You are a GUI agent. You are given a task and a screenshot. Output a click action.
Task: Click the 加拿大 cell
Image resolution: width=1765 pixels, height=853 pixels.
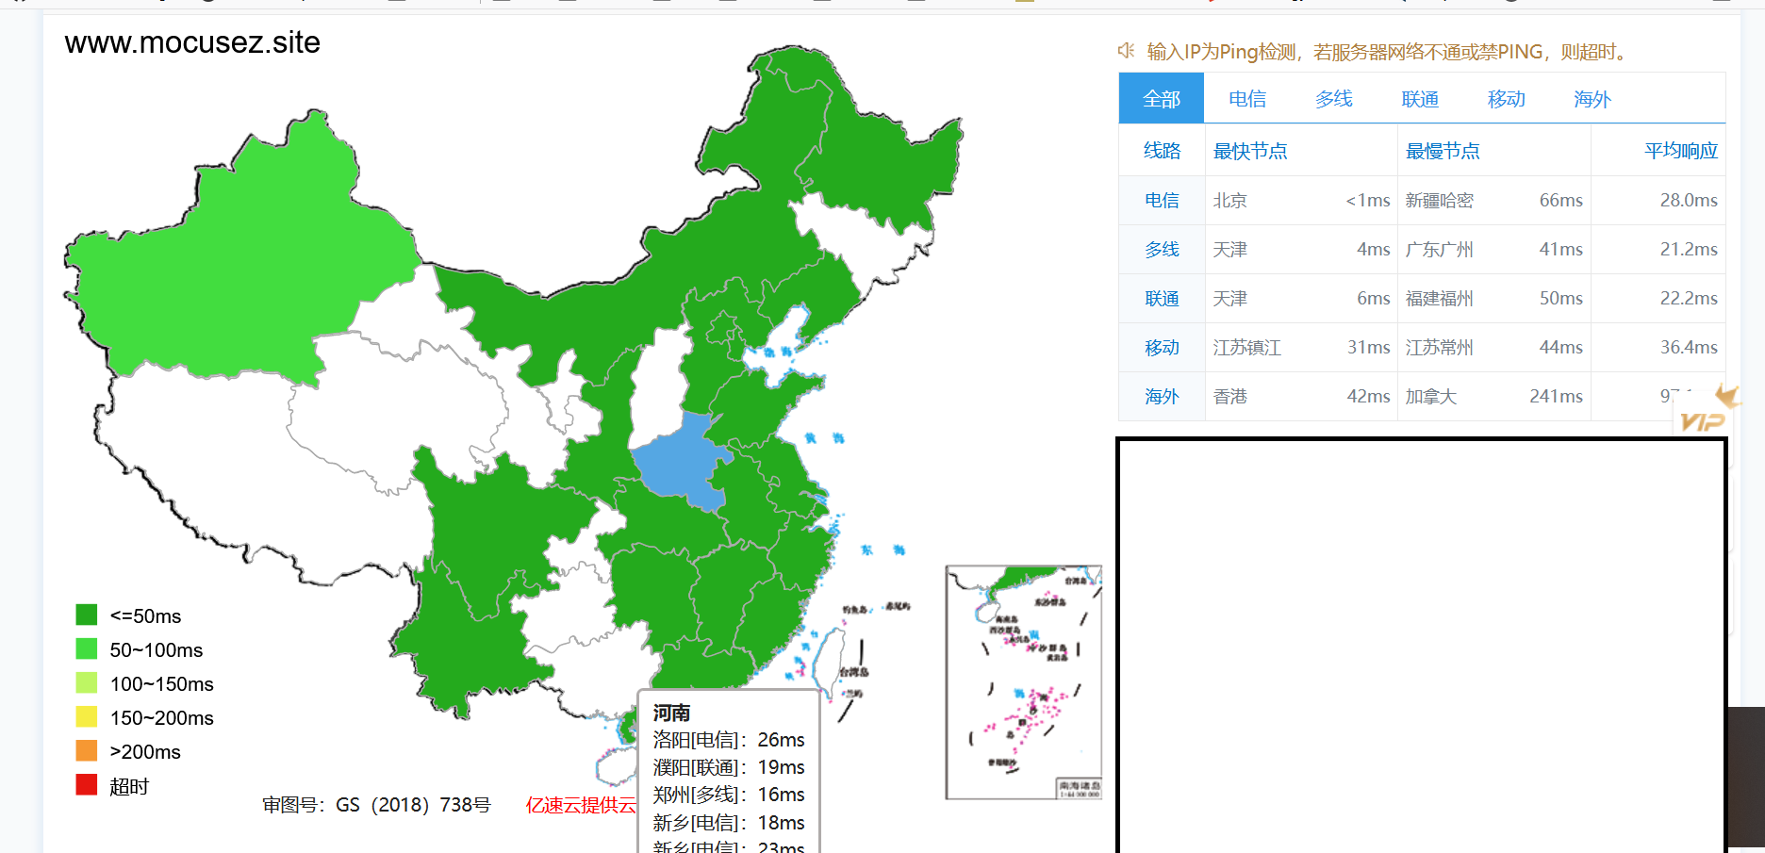1431,396
